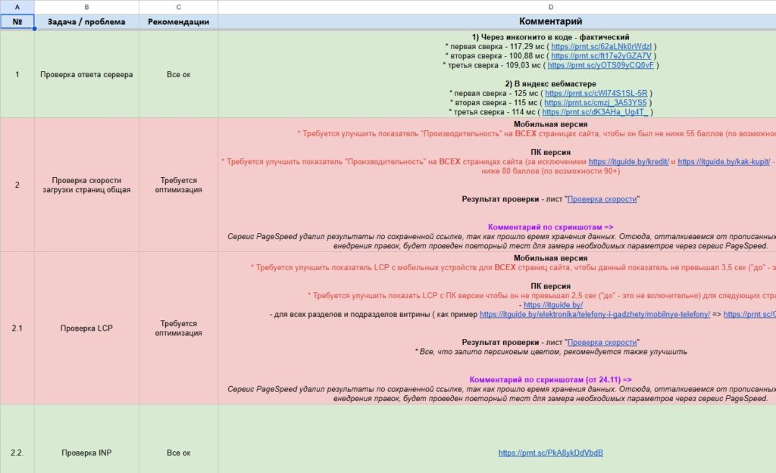Click 'ПК версия' heading in row 2
This screenshot has width=776, height=473.
(550, 152)
